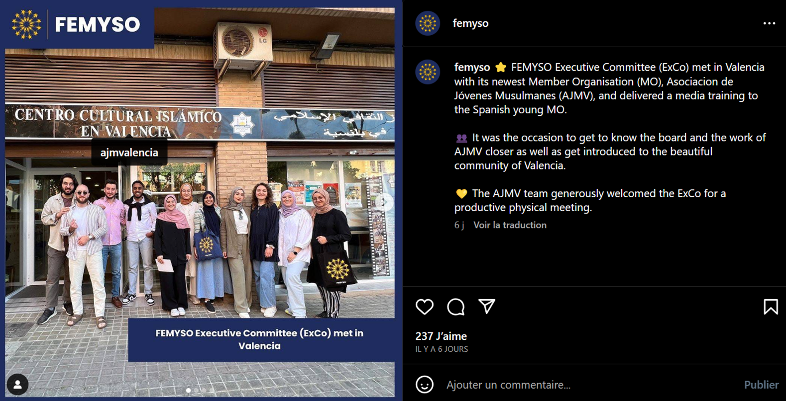Open femyso profile avatar in the header
Screen dimensions: 786x401
point(428,23)
